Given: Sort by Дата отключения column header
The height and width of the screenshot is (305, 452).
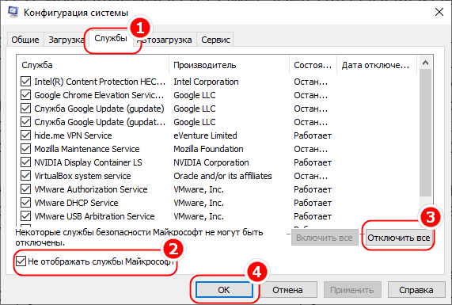Looking at the screenshot, I should pyautogui.click(x=377, y=65).
